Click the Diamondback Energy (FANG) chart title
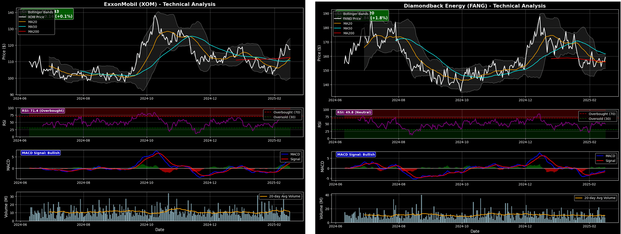This screenshot has height=234, width=621. tap(474, 6)
